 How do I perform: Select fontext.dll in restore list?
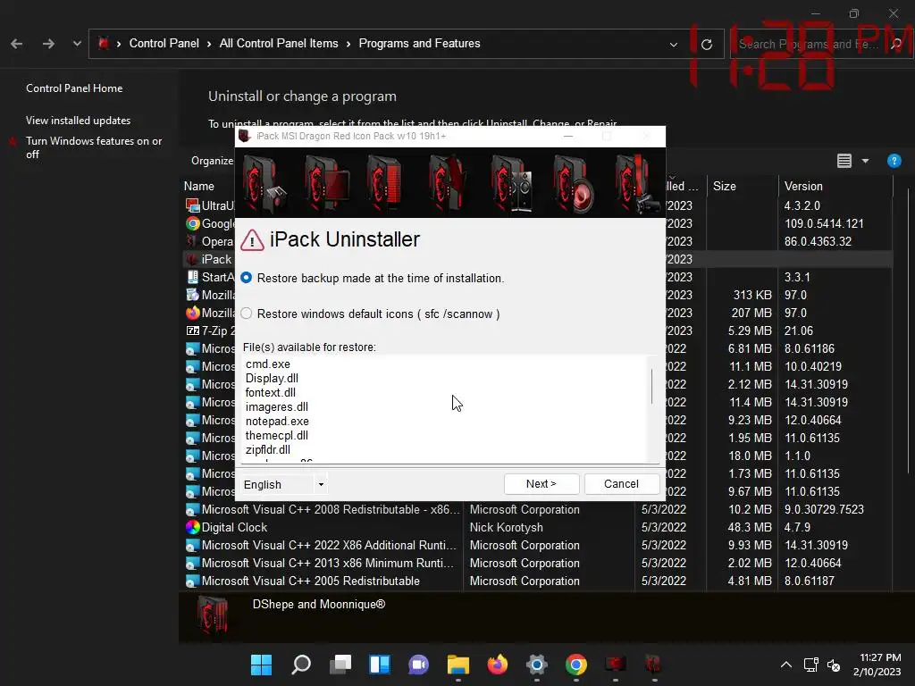[270, 393]
